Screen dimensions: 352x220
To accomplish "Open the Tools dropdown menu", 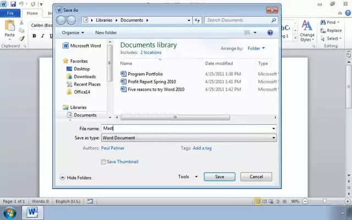I will 188,177.
